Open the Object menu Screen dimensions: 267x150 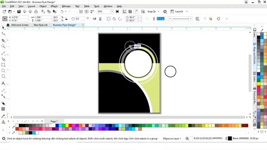[43, 6]
